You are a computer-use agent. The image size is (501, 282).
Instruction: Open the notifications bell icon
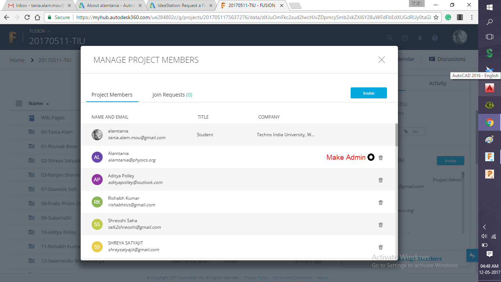pyautogui.click(x=420, y=38)
